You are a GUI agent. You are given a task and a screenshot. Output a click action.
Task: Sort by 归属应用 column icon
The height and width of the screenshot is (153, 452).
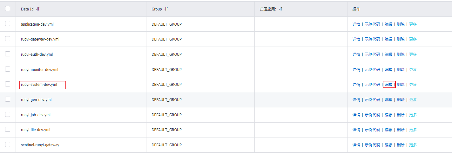click(280, 9)
